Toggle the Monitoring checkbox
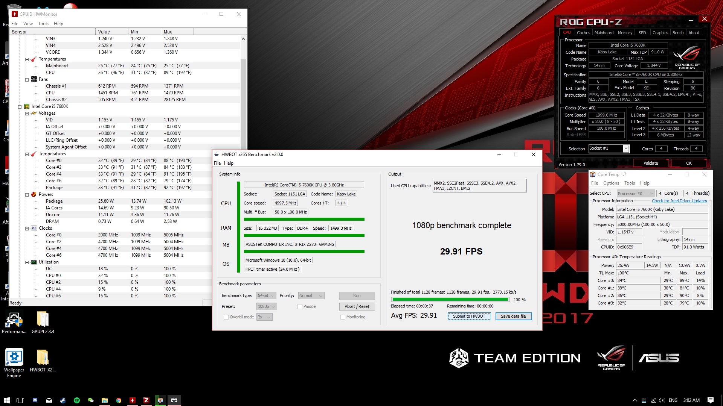 click(343, 317)
